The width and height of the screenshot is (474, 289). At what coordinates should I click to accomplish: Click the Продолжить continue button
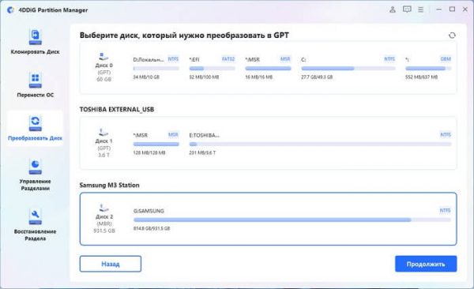coord(426,264)
